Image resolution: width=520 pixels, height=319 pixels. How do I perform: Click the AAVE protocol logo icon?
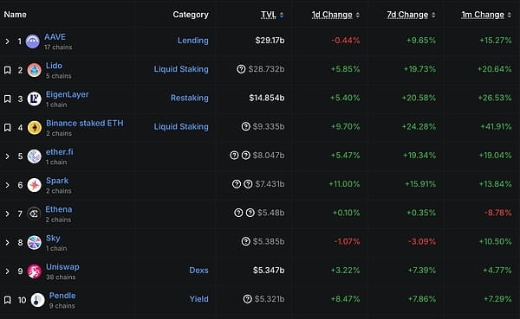(x=33, y=41)
